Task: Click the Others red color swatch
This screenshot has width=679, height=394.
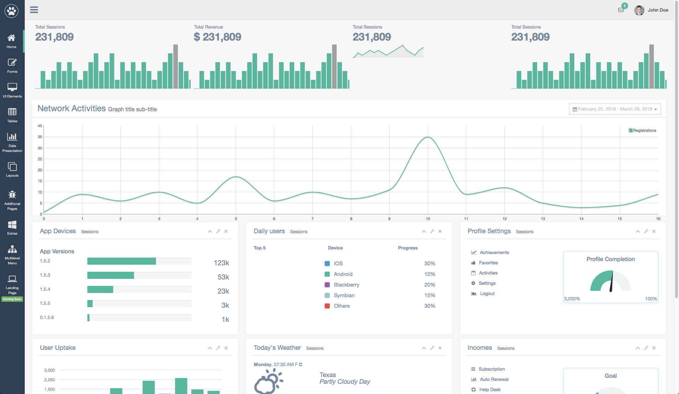Action: [327, 306]
